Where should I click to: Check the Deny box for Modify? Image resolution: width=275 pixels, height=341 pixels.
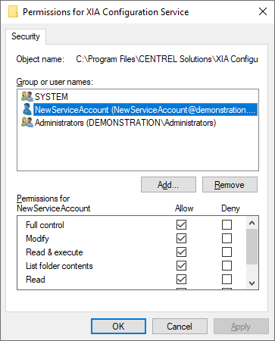tap(227, 238)
